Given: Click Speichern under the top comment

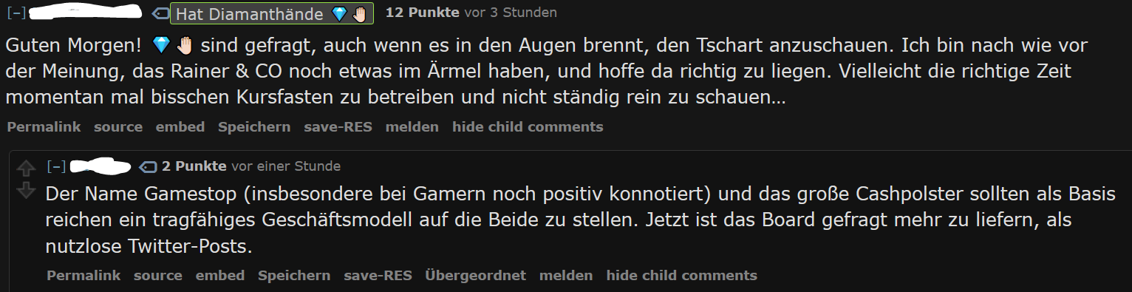Looking at the screenshot, I should tap(254, 127).
